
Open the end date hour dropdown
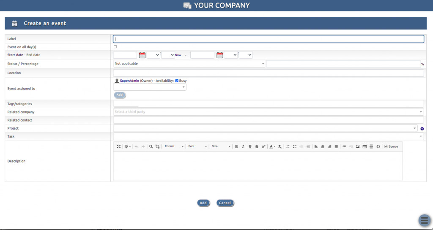[231, 55]
